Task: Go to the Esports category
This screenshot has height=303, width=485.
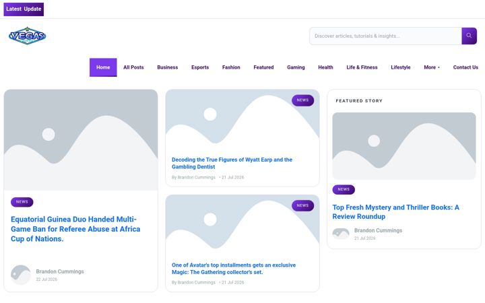Action: pos(200,67)
